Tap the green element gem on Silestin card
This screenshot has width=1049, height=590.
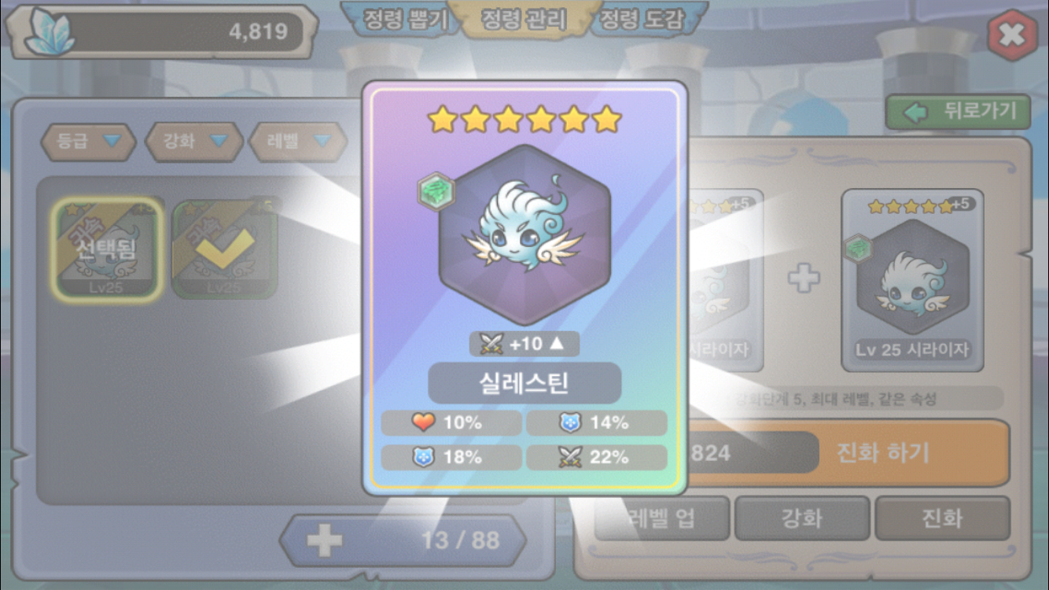tap(435, 193)
